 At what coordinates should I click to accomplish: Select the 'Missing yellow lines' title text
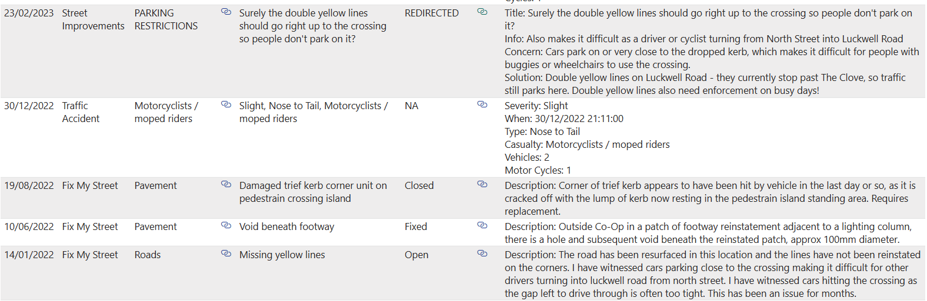pos(282,255)
